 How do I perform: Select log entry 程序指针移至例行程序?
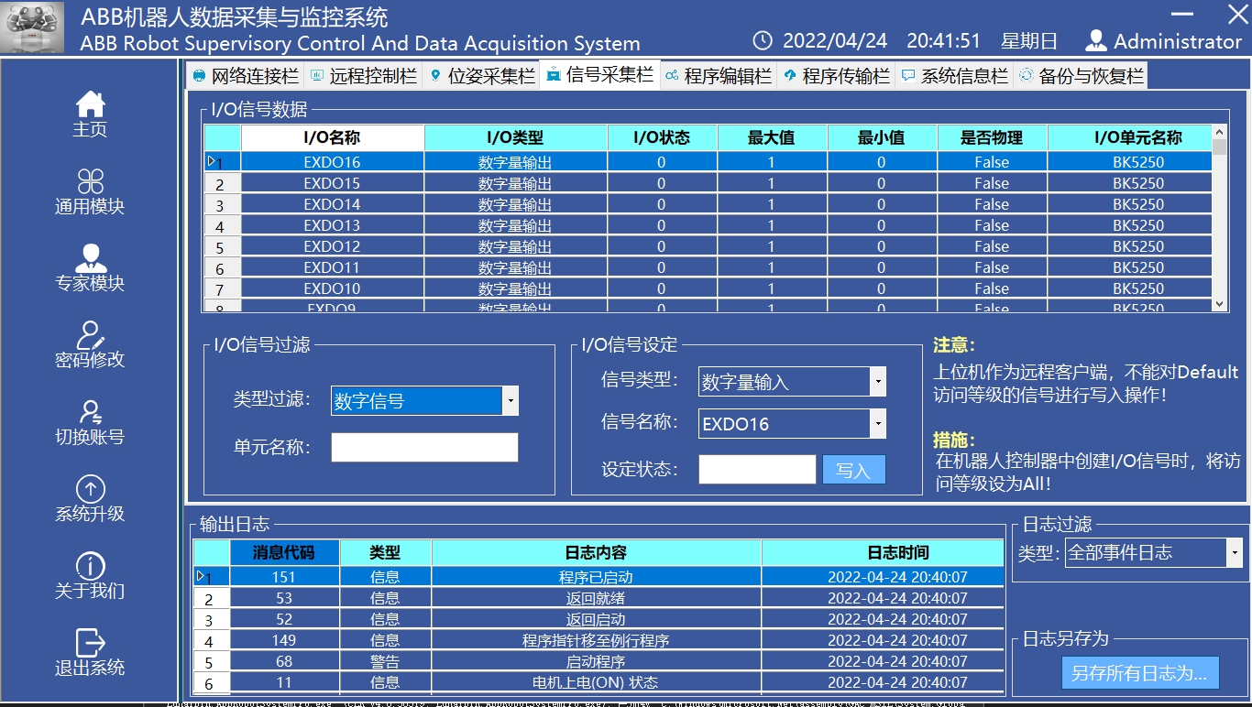[596, 640]
